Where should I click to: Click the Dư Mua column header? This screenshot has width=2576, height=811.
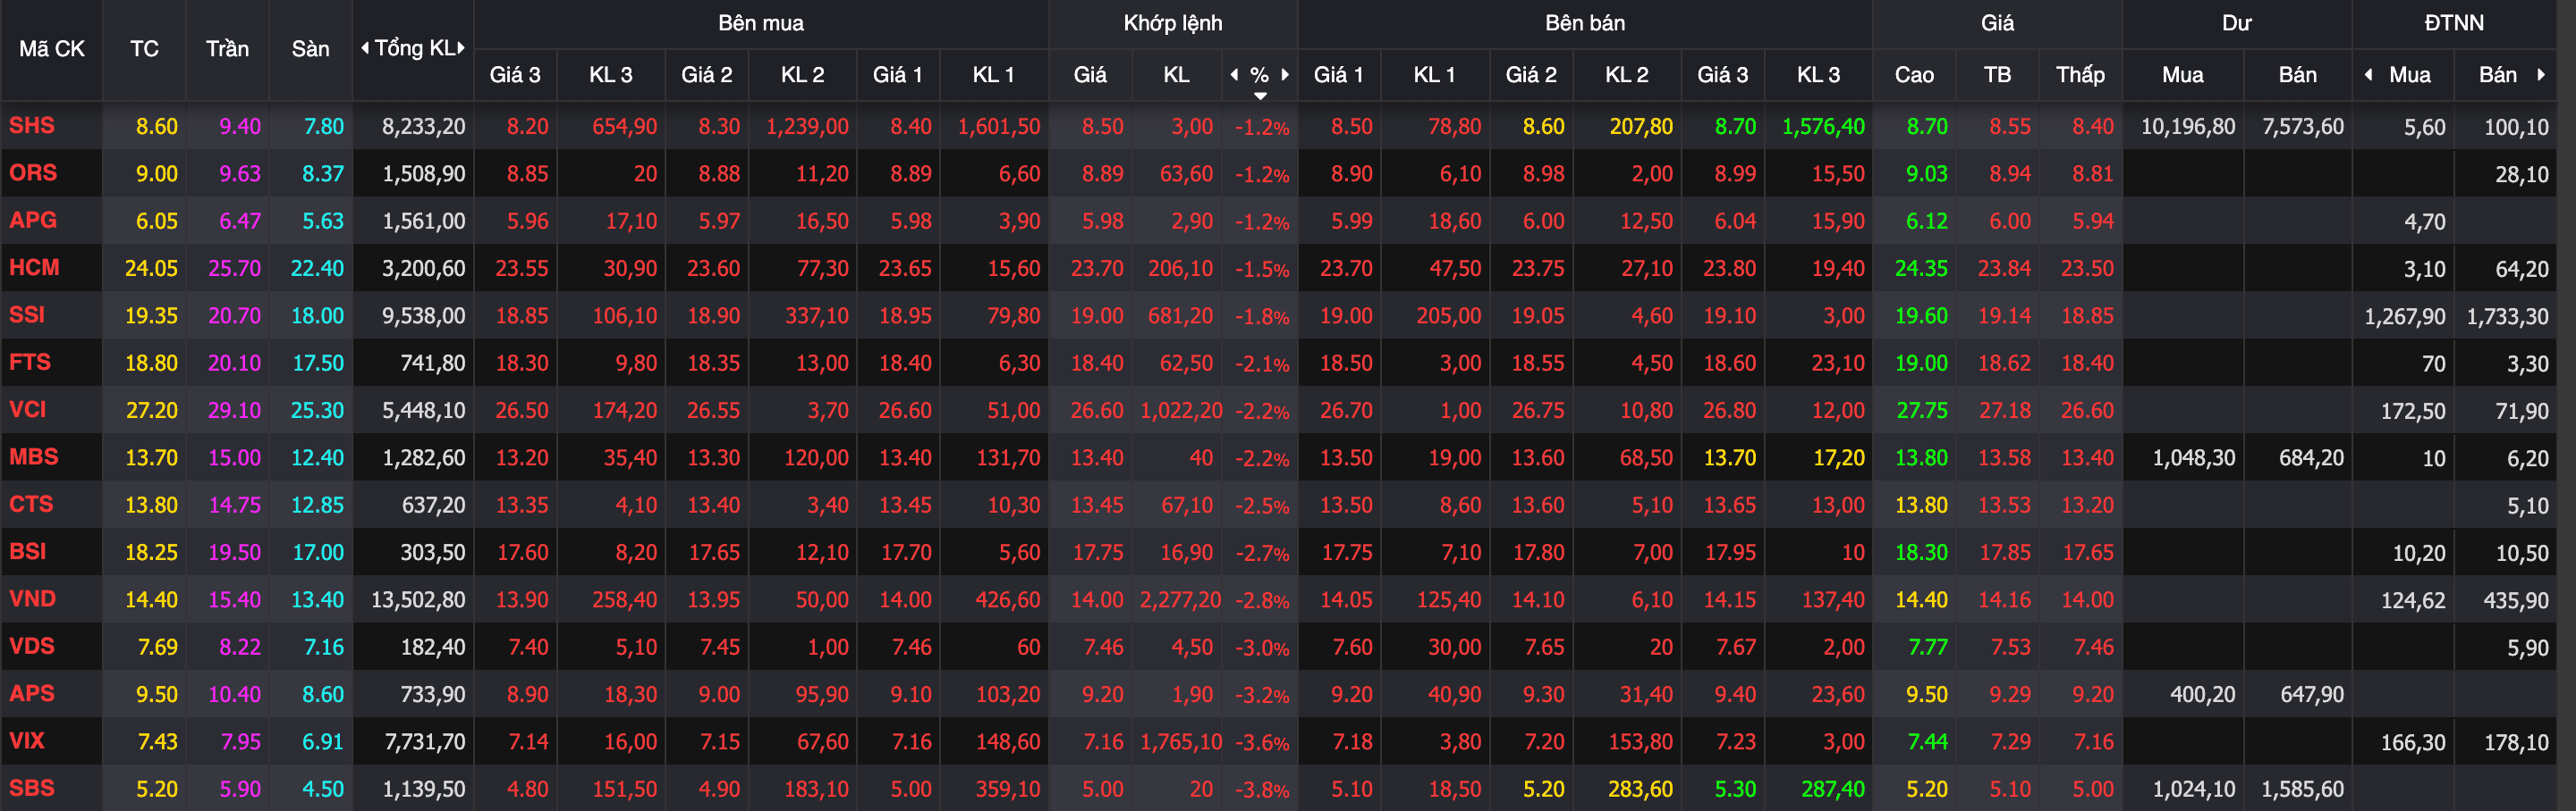2182,75
